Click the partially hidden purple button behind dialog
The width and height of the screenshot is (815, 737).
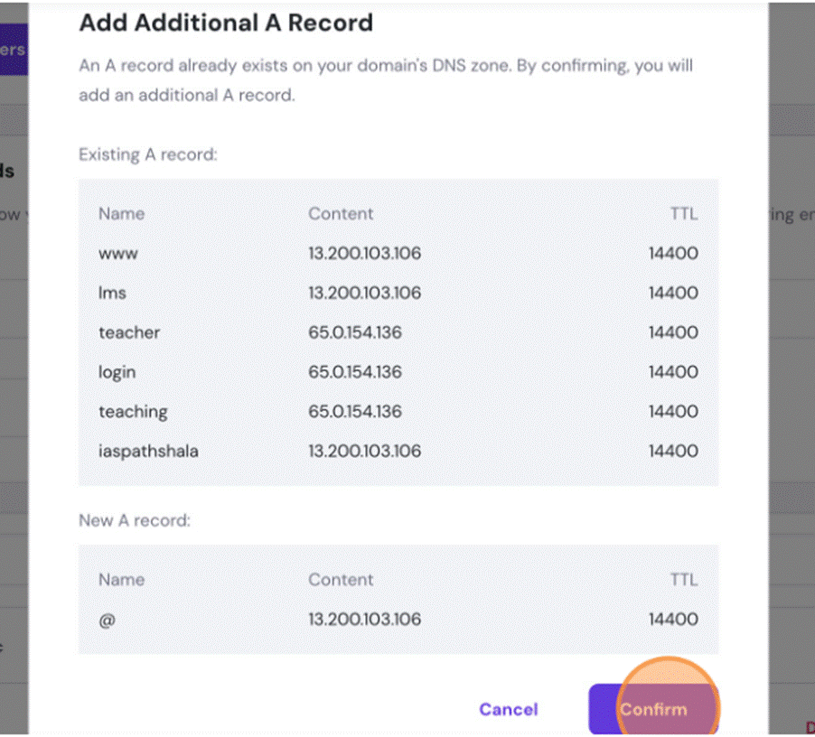14,50
